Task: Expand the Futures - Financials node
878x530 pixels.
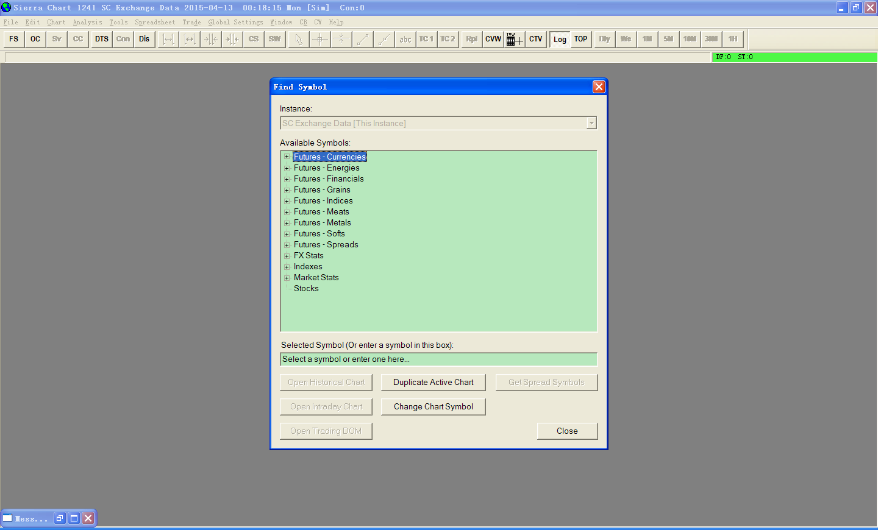Action: [x=287, y=179]
